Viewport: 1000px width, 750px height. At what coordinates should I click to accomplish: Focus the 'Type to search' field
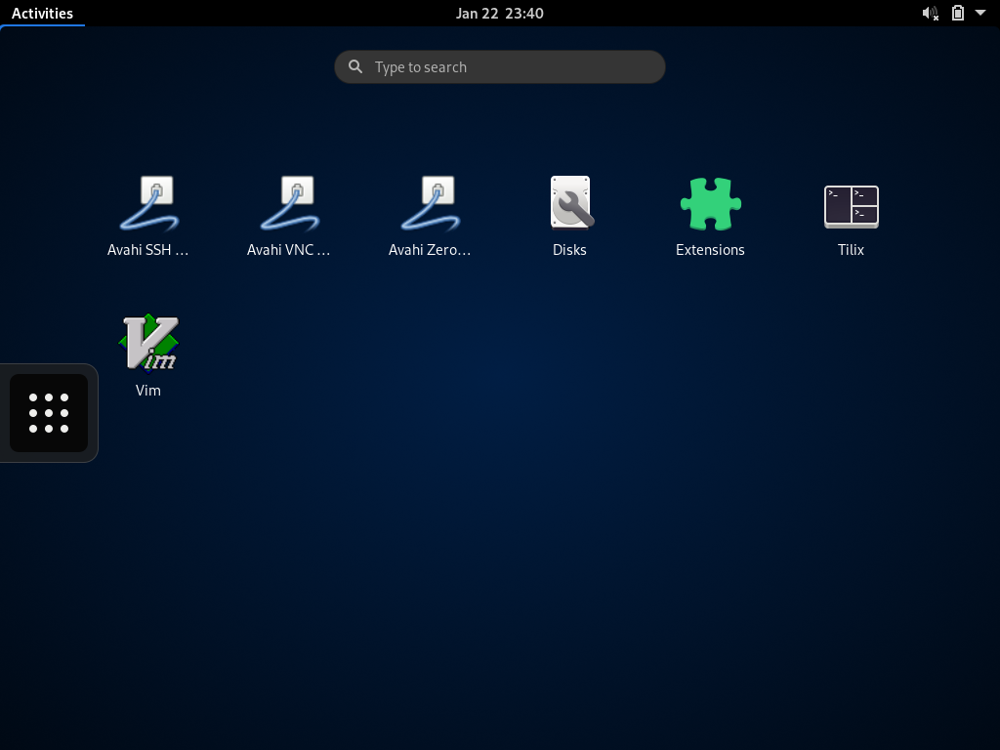tap(508, 67)
